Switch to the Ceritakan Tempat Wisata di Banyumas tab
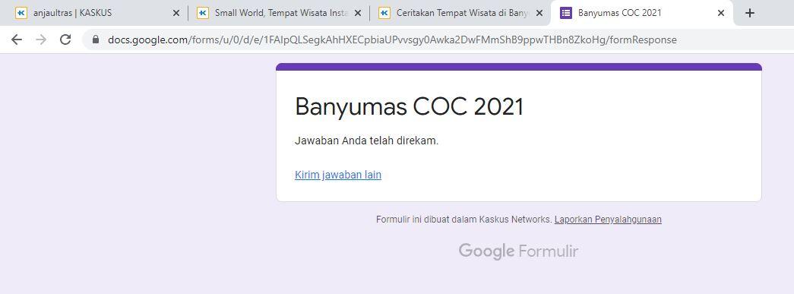794x294 pixels. click(x=460, y=13)
